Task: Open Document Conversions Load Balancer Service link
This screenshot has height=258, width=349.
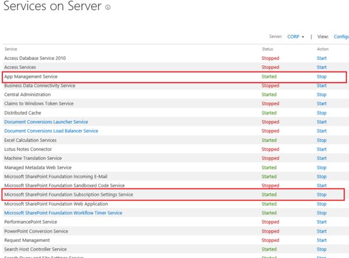Action: pos(51,131)
